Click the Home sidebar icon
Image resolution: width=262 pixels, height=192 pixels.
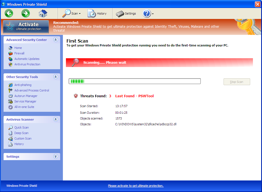tap(10, 48)
